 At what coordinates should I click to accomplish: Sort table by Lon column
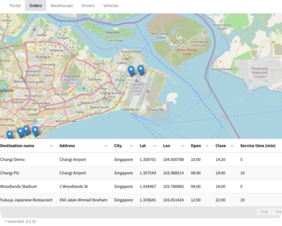[x=173, y=146]
